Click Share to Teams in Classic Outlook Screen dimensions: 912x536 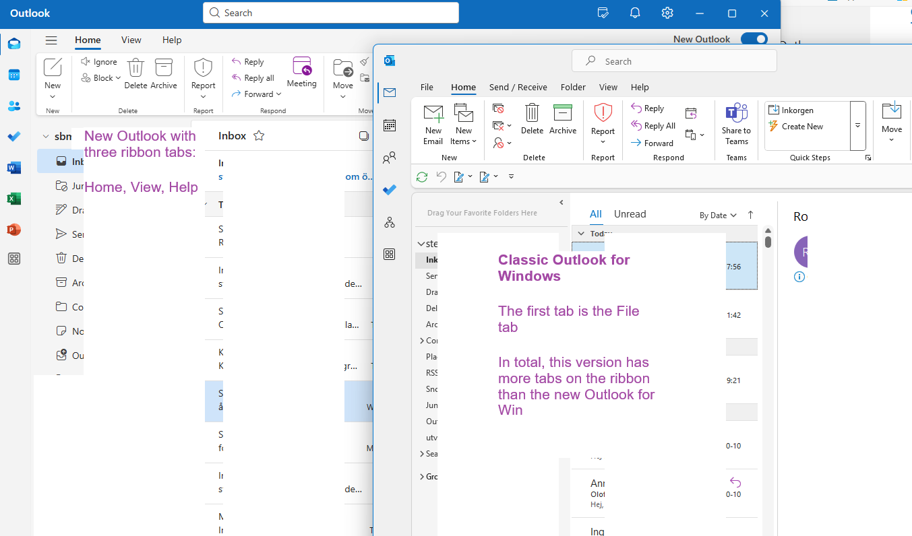coord(736,125)
